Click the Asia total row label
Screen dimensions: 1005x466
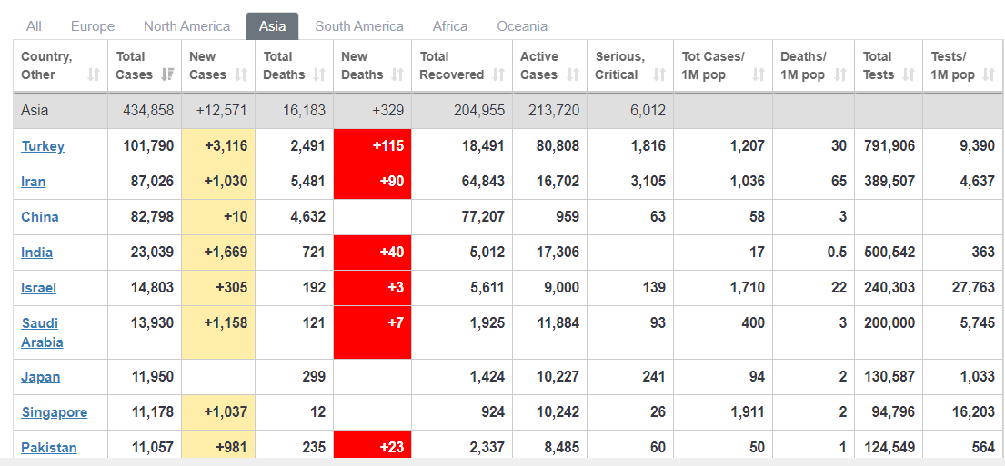[35, 110]
